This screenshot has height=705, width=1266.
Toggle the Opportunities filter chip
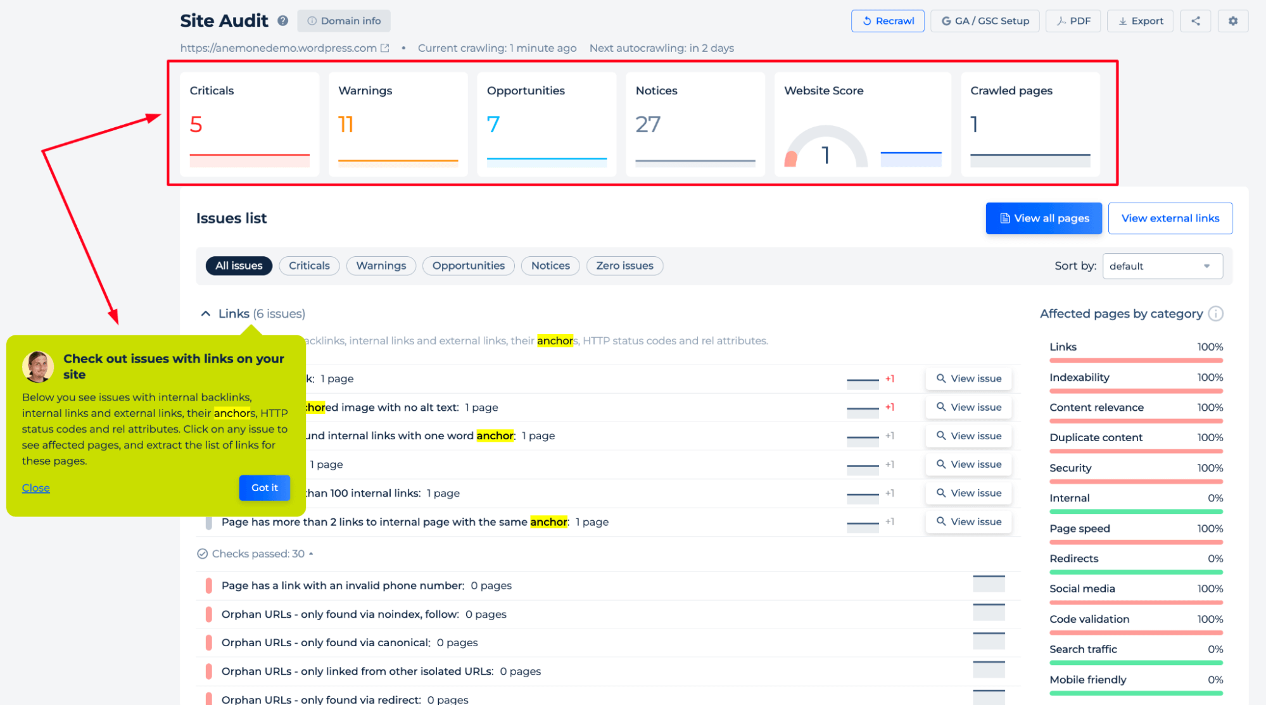[467, 266]
